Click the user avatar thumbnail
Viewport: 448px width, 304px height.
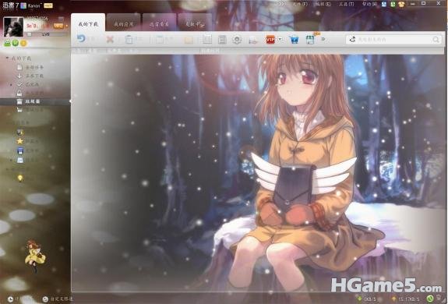(13, 27)
